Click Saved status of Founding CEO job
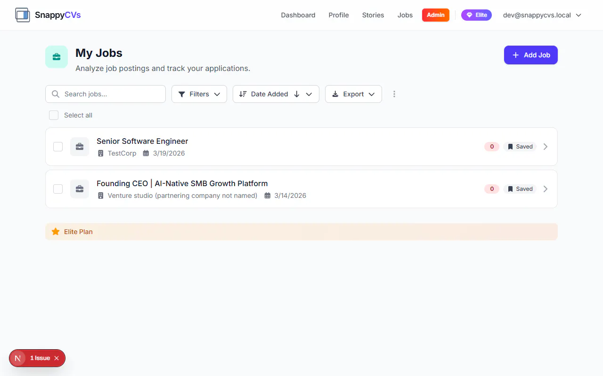Screen dimensions: 603x376 (520, 189)
